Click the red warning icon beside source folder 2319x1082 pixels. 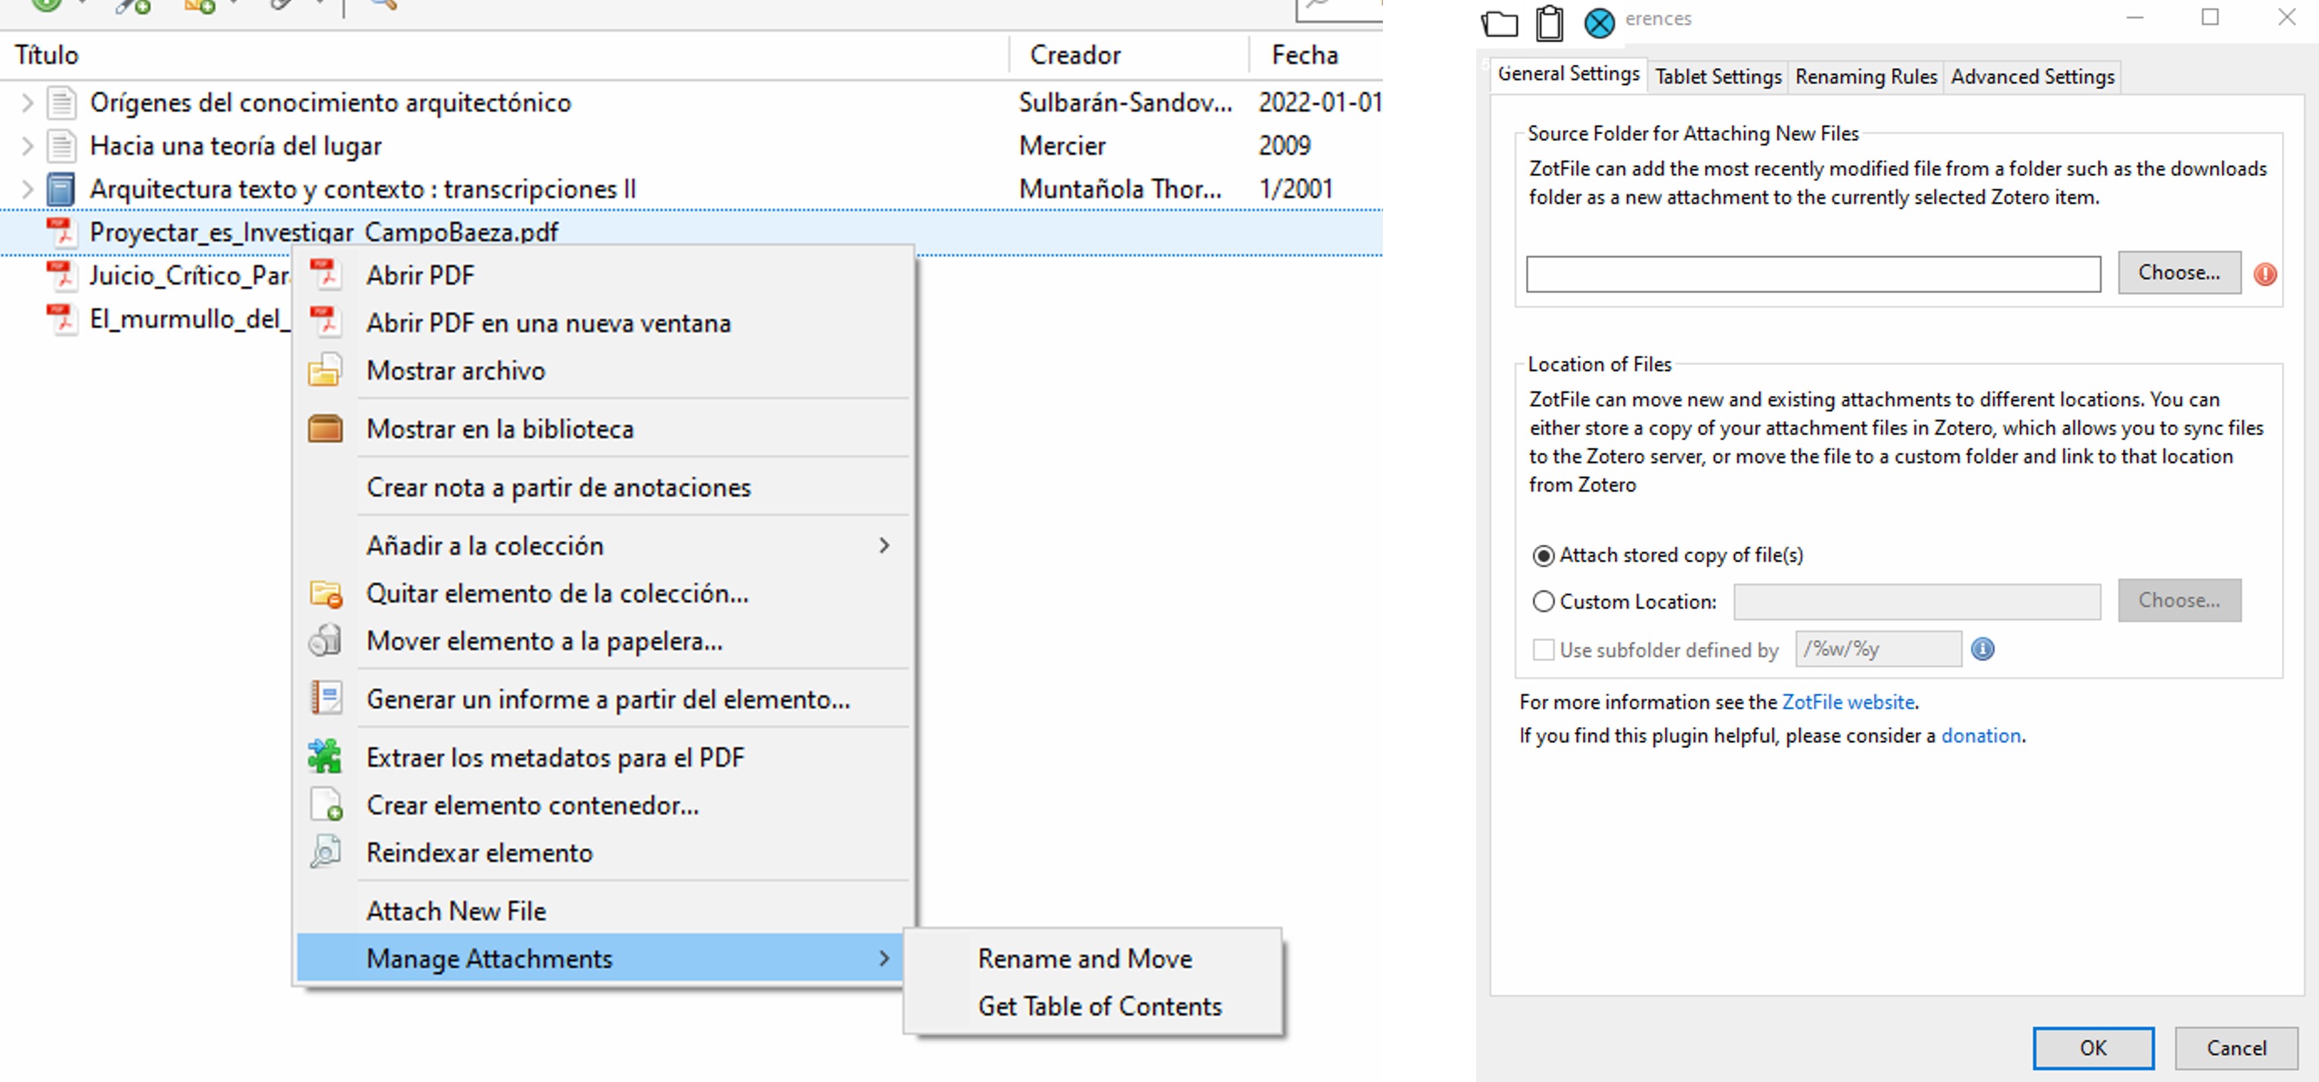click(2265, 274)
